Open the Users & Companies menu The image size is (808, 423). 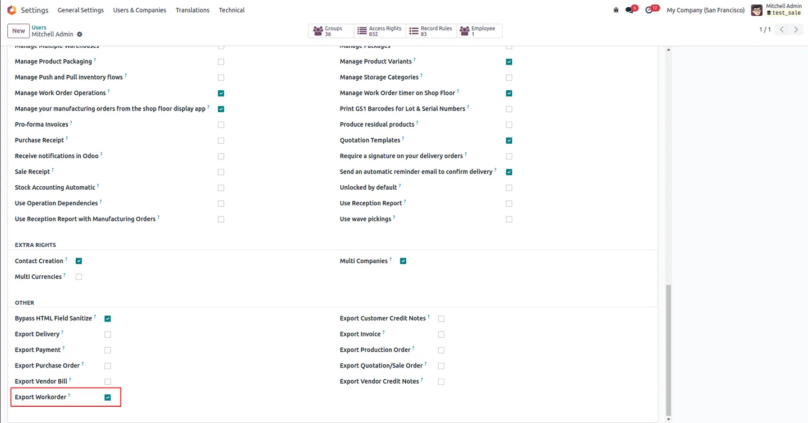coord(140,10)
